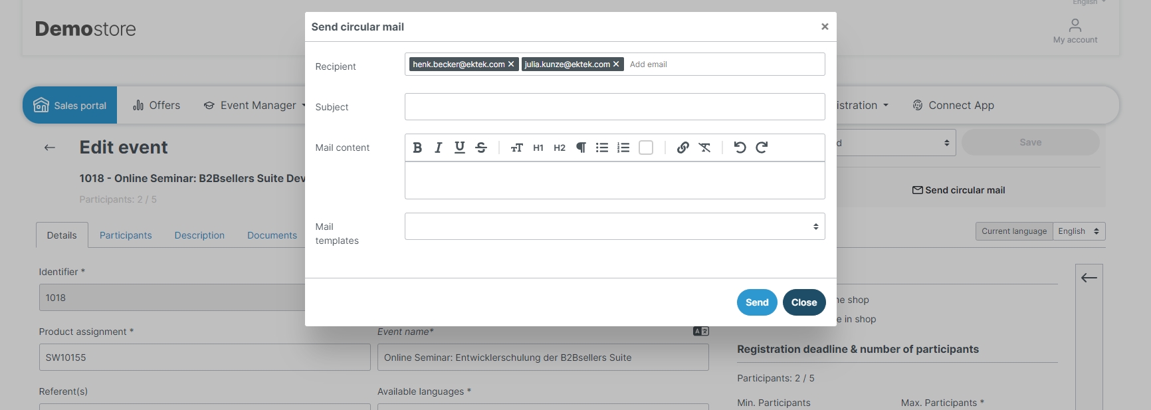The width and height of the screenshot is (1151, 410).
Task: Insert a hyperlink in mail content
Action: click(x=682, y=148)
